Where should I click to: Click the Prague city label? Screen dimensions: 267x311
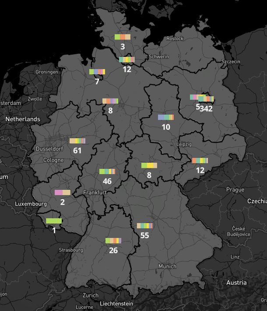coord(235,189)
